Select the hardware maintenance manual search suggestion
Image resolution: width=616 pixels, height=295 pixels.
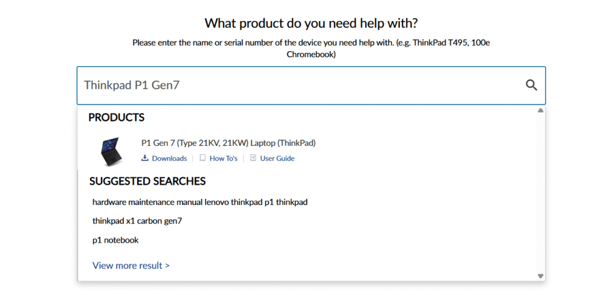tap(200, 202)
